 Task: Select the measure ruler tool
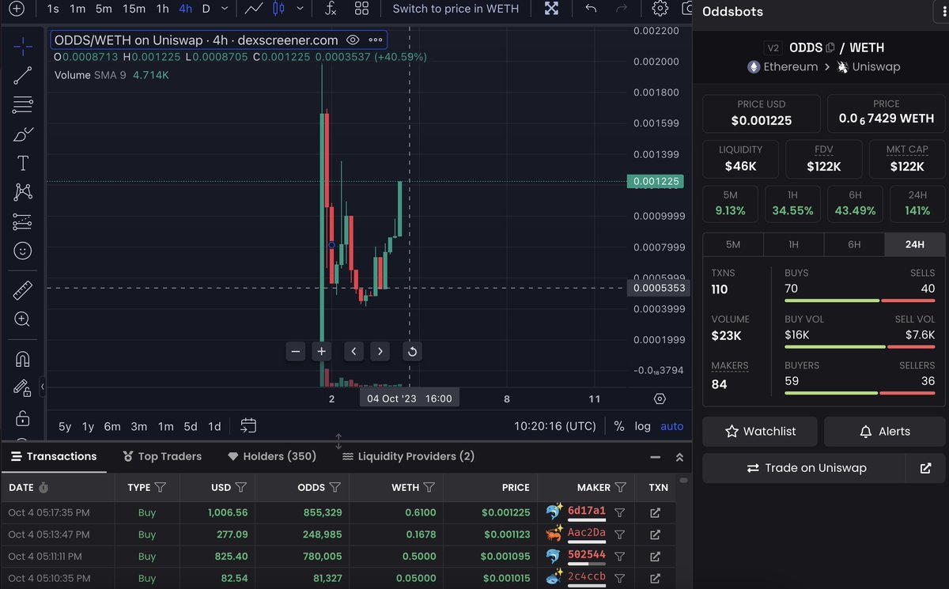pos(23,289)
